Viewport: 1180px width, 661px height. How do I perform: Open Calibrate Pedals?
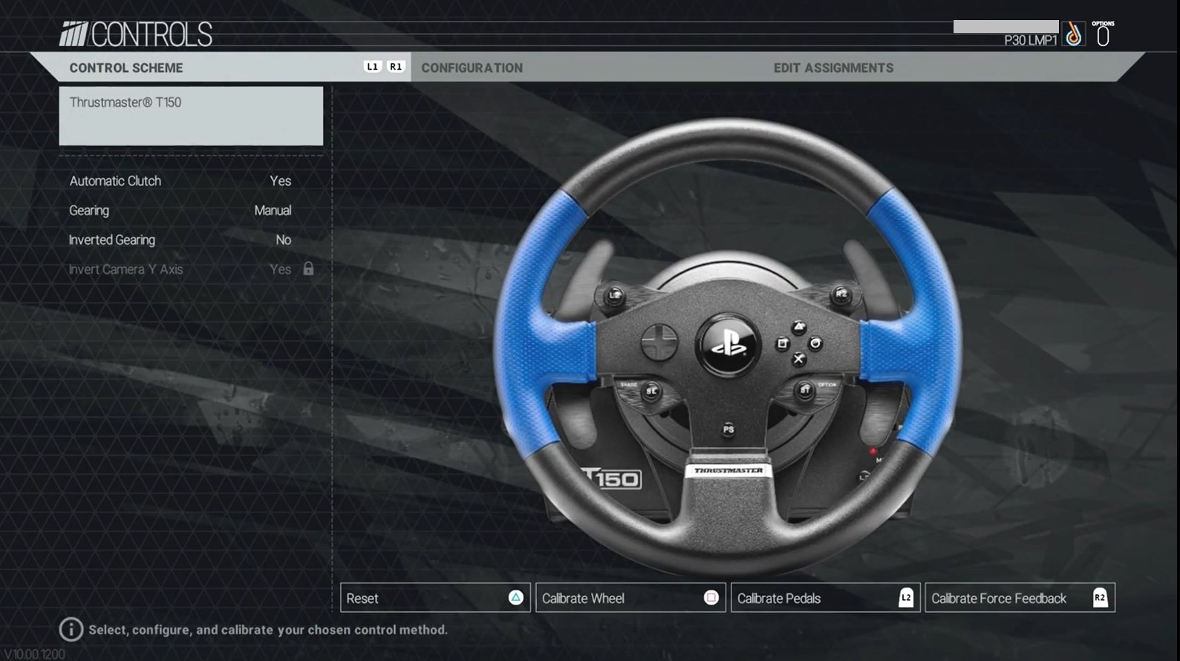point(825,598)
